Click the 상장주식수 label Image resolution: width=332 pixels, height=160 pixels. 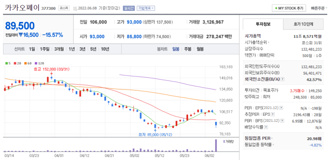[x=254, y=49]
